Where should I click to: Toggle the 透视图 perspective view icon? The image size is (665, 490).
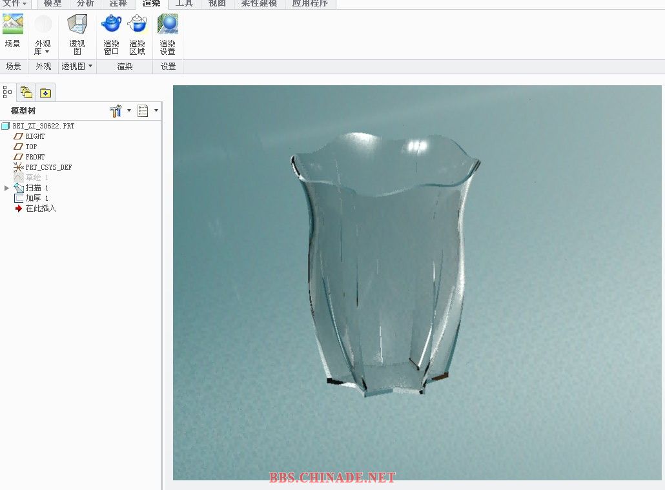77,24
